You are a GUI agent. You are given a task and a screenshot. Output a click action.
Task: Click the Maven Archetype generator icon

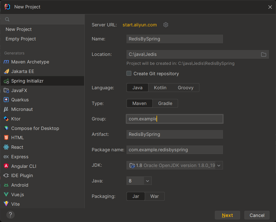click(6, 62)
